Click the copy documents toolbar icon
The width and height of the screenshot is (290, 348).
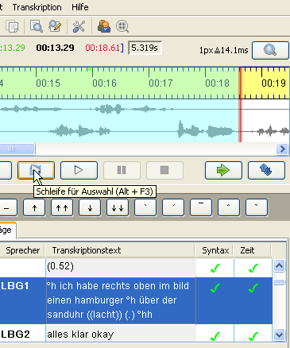(x=12, y=26)
